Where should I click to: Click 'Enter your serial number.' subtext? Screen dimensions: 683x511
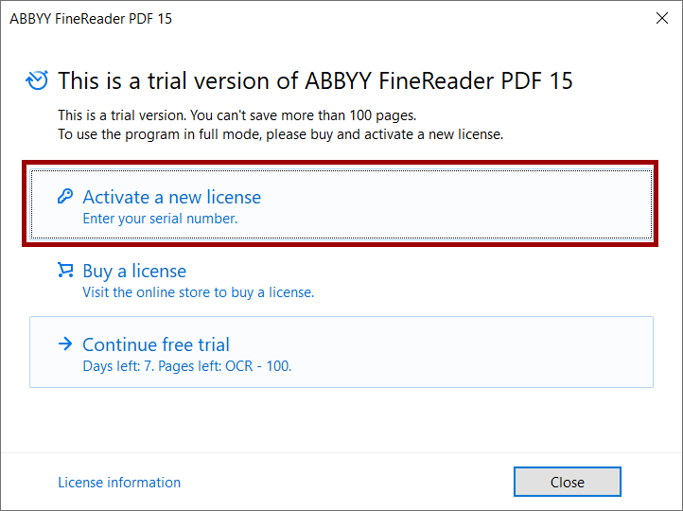click(x=160, y=219)
